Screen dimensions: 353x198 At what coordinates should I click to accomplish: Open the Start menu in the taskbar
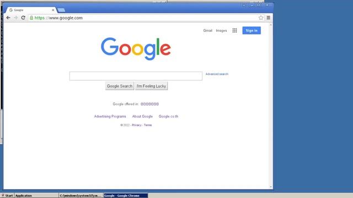7,196
